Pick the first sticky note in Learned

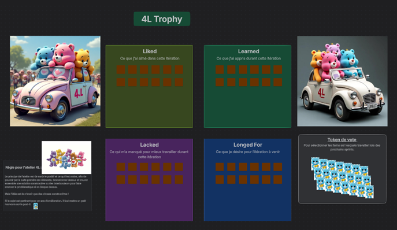(220, 70)
